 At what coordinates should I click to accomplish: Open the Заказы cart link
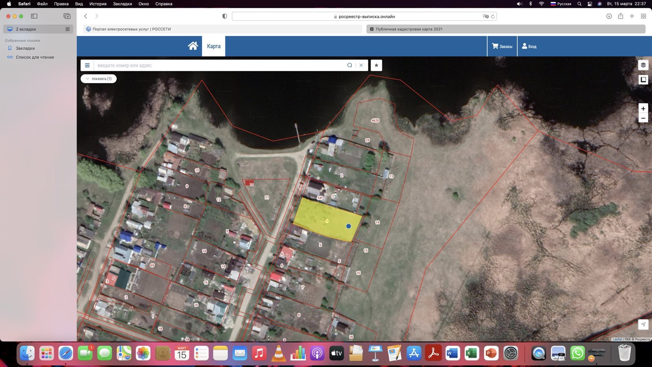pos(502,46)
